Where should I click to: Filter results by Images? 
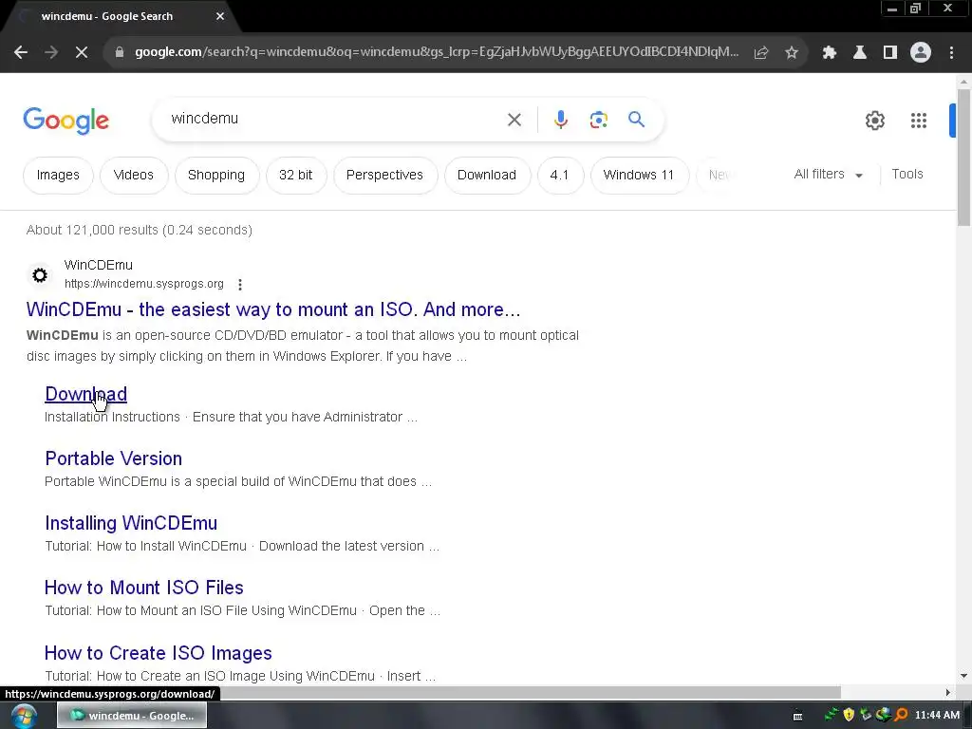point(58,176)
